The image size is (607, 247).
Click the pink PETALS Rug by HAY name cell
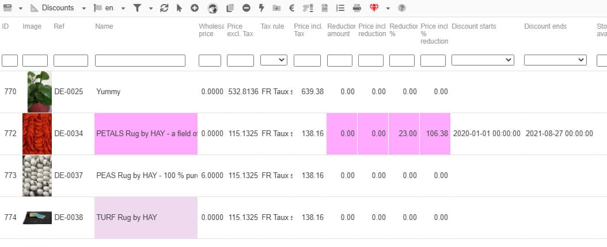pyautogui.click(x=146, y=134)
